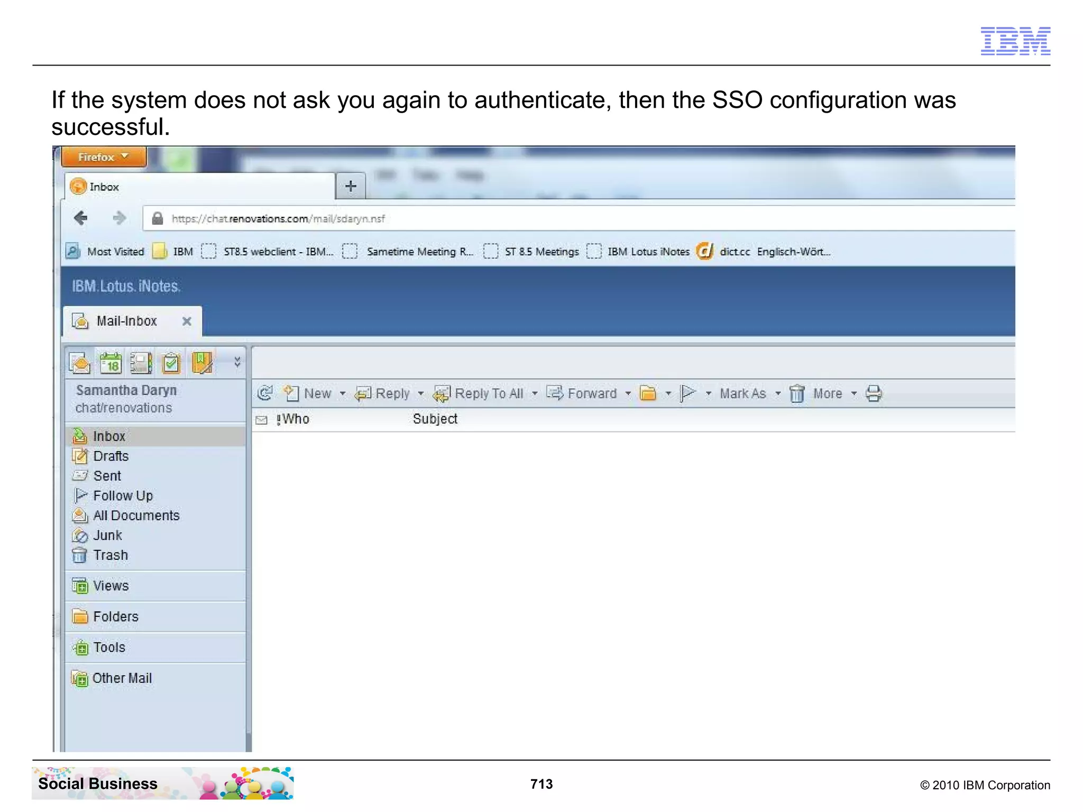Image resolution: width=1083 pixels, height=812 pixels.
Task: Select the Inbox browser tab
Action: click(200, 187)
